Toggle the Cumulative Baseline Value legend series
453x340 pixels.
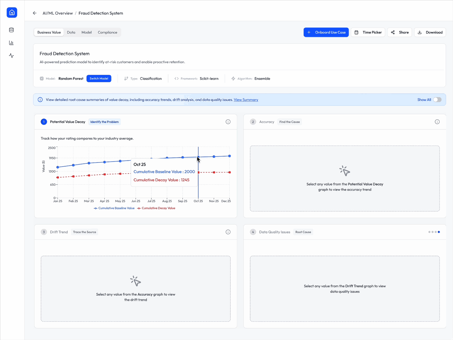click(x=114, y=208)
